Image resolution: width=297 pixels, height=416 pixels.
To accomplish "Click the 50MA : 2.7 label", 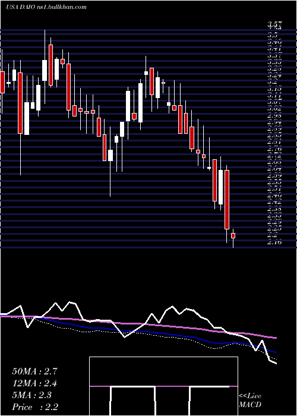I will (34, 371).
